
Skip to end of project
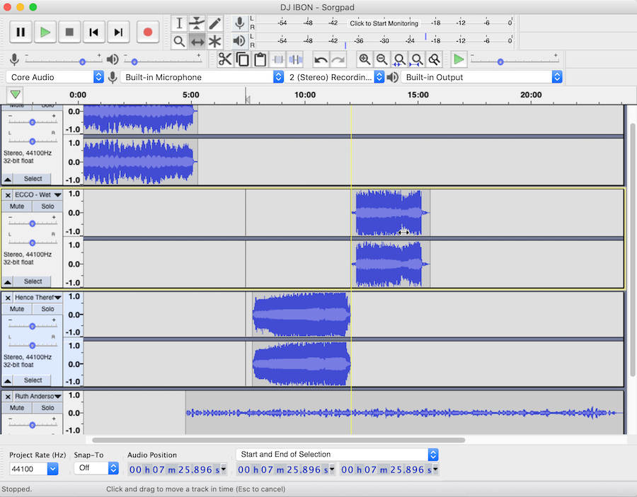pyautogui.click(x=118, y=32)
